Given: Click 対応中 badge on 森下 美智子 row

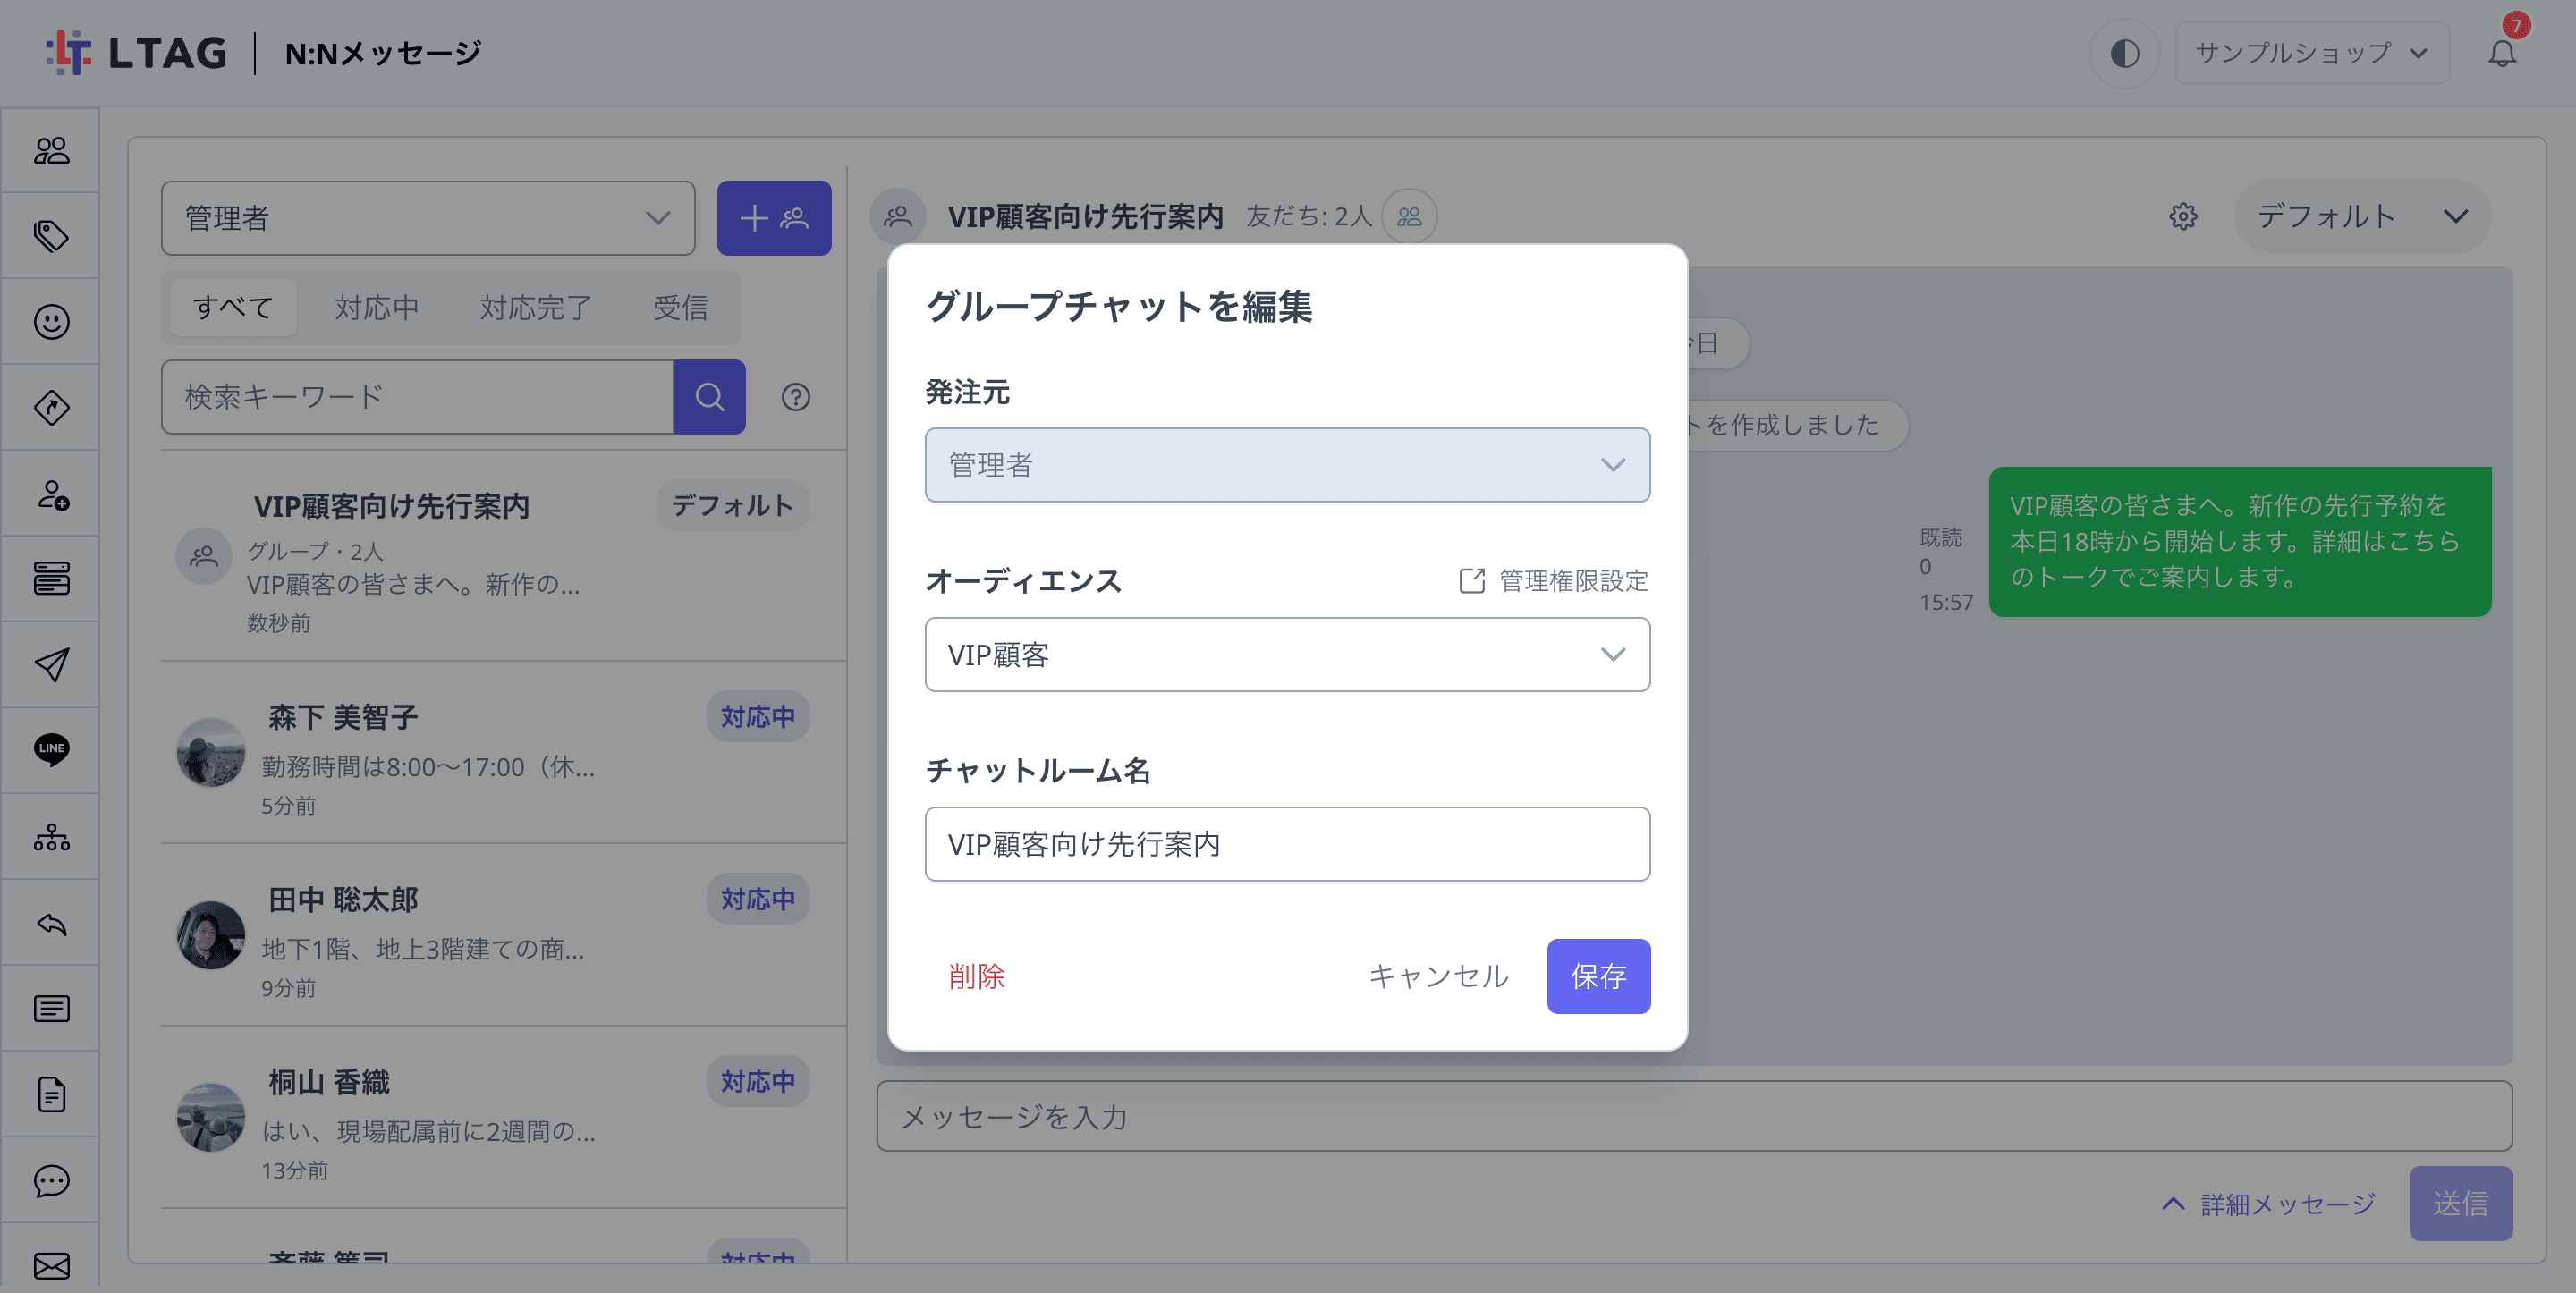Looking at the screenshot, I should (758, 716).
